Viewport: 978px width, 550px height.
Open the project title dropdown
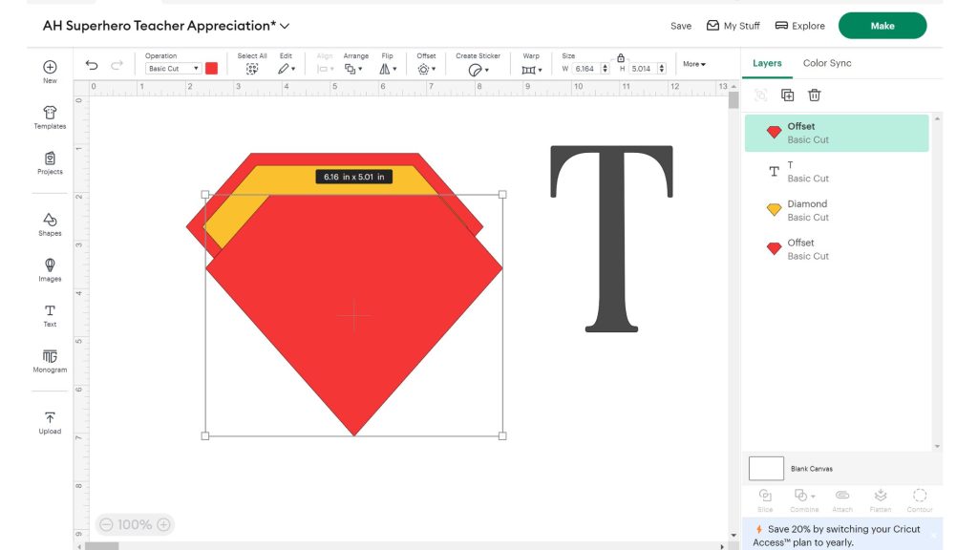(x=285, y=26)
